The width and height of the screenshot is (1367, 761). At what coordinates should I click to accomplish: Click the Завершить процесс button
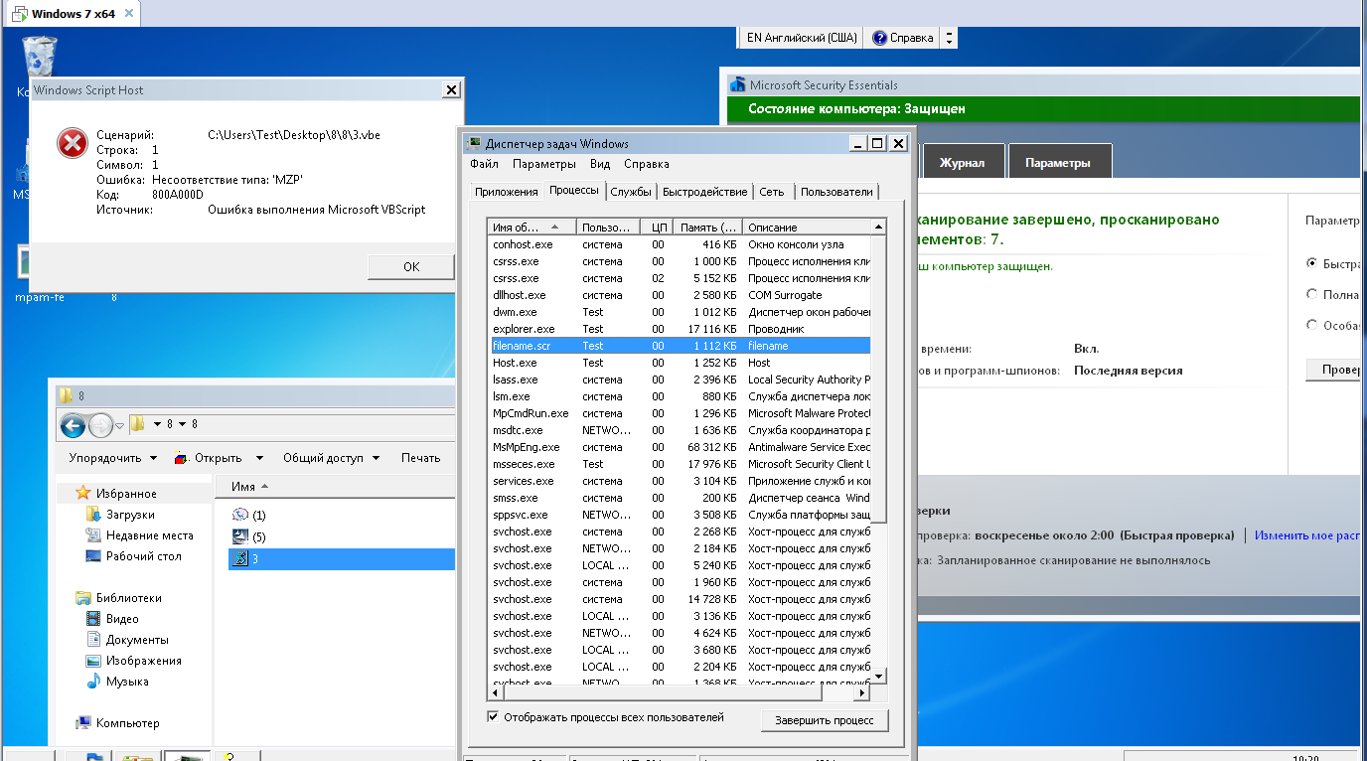click(x=824, y=720)
